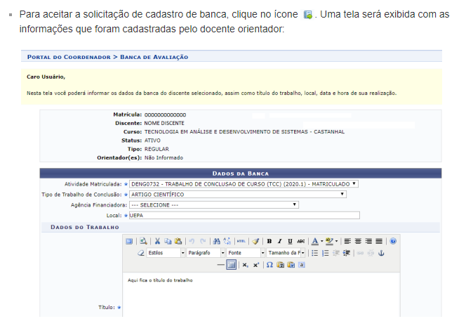Click the anchor icon in toolbar
This screenshot has height=326, width=466.
[x=382, y=253]
